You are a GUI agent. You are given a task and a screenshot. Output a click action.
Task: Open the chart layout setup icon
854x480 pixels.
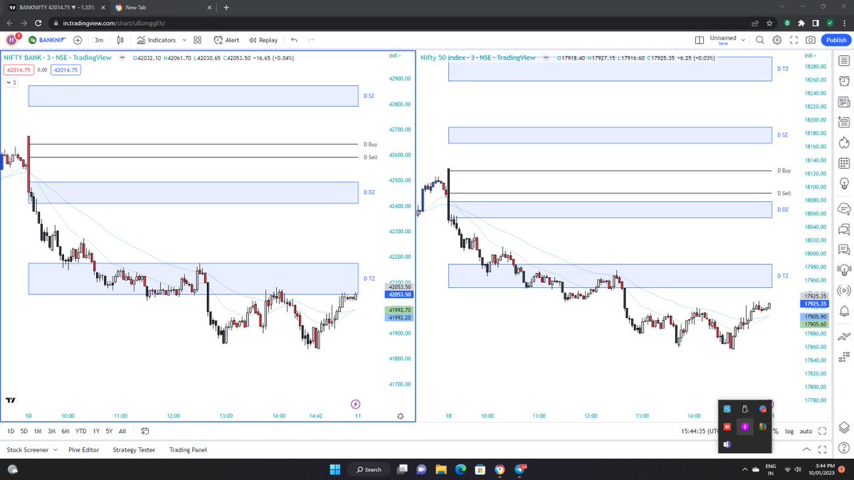[700, 41]
